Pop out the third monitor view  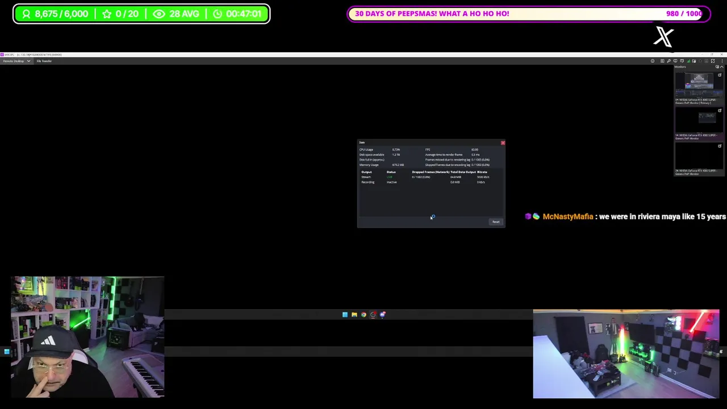pyautogui.click(x=720, y=146)
